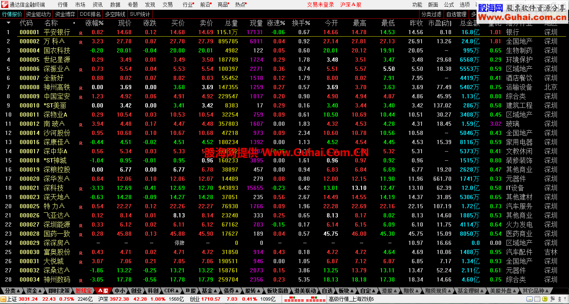This screenshot has height=304, width=569.
Task: Open the 功能 menu
Action: coord(417,5)
